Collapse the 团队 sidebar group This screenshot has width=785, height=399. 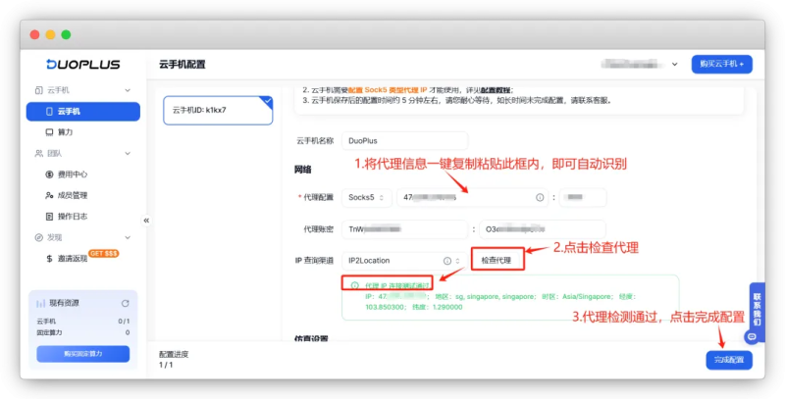coord(127,153)
